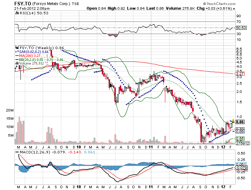Viewport: 251px width, 190px height.
Task: Click the black MACD legend line marker
Action: (x=17, y=152)
